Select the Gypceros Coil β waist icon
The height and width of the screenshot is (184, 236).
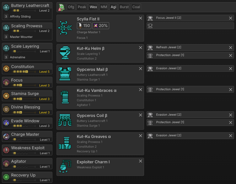(65, 120)
